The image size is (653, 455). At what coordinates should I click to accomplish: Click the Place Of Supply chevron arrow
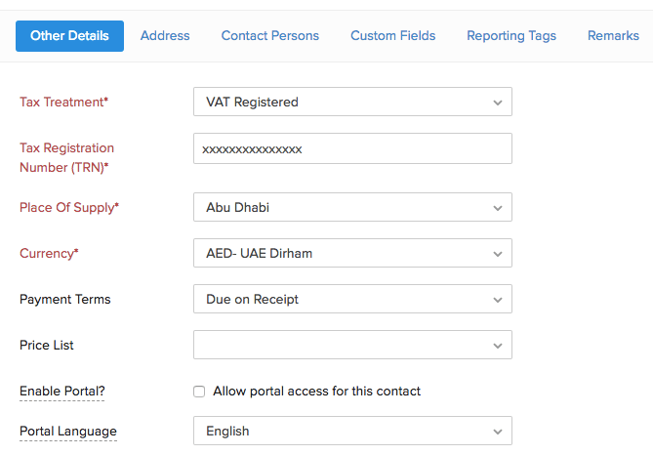point(497,207)
